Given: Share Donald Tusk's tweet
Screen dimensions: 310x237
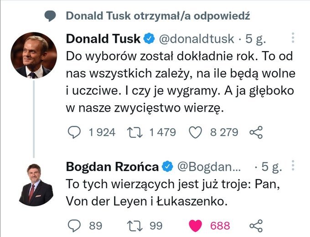Looking at the screenshot, I should pos(257,133).
